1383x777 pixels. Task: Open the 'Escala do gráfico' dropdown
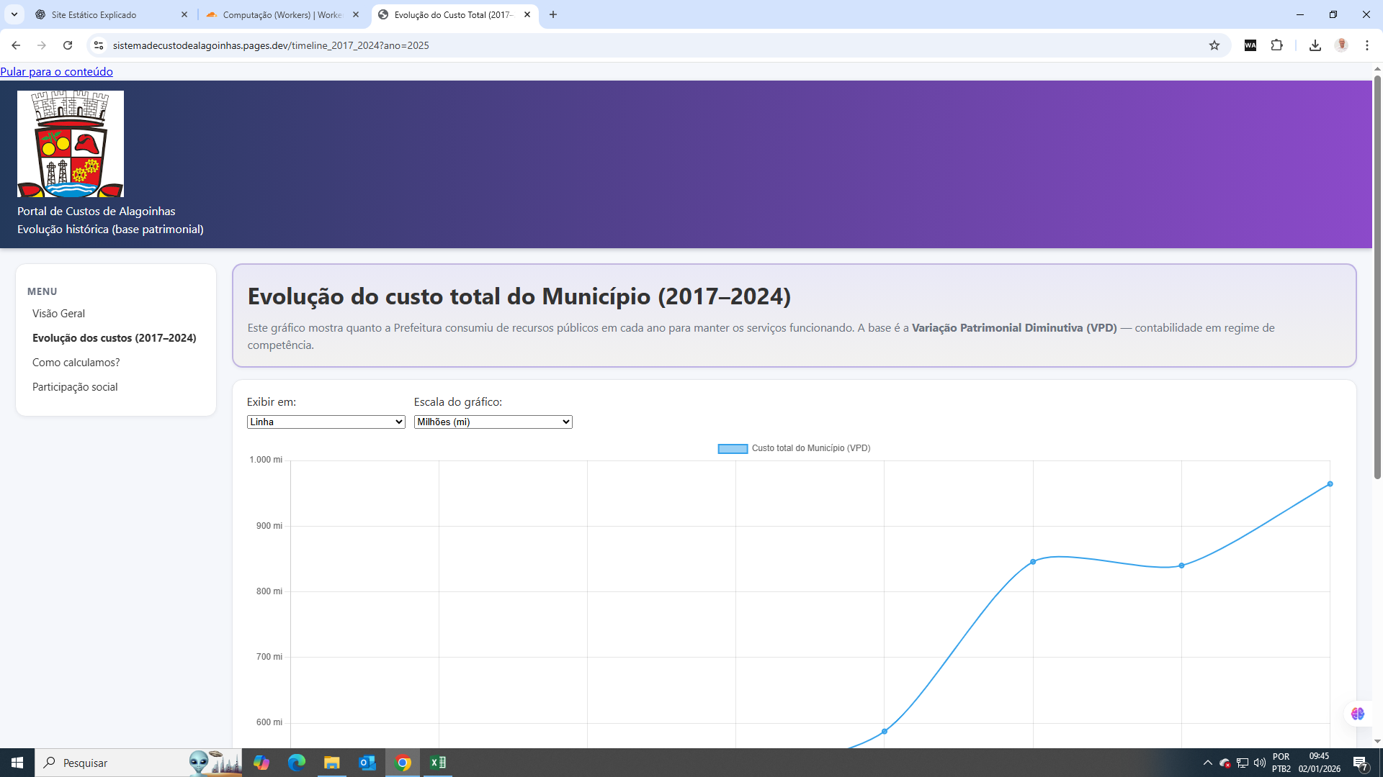tap(492, 422)
